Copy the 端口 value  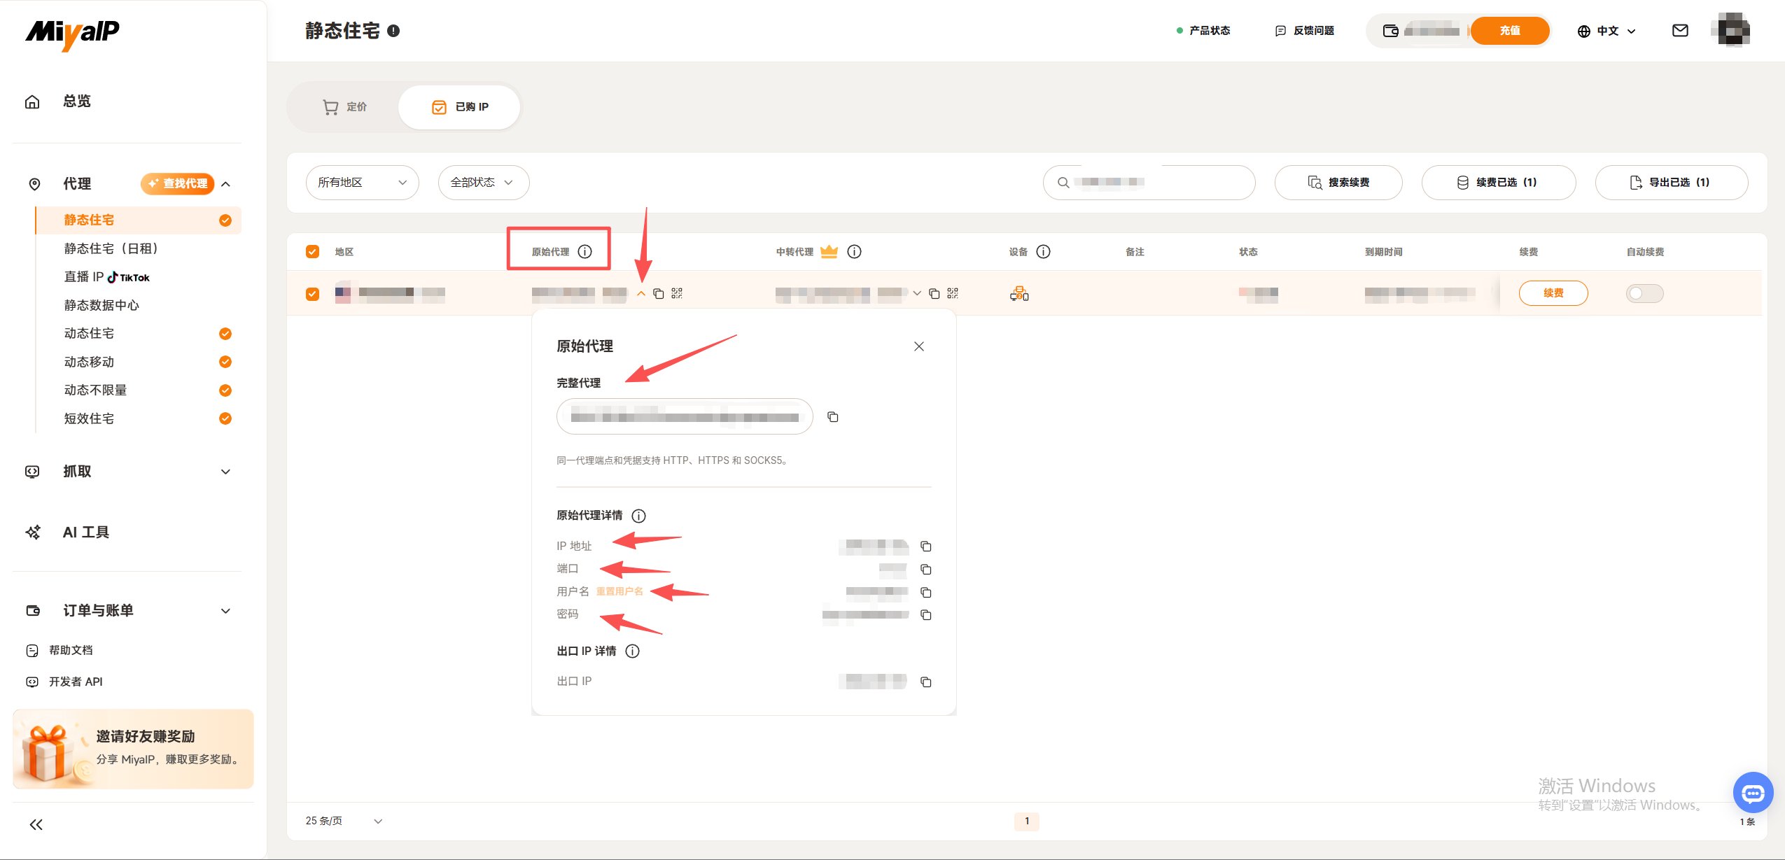925,569
